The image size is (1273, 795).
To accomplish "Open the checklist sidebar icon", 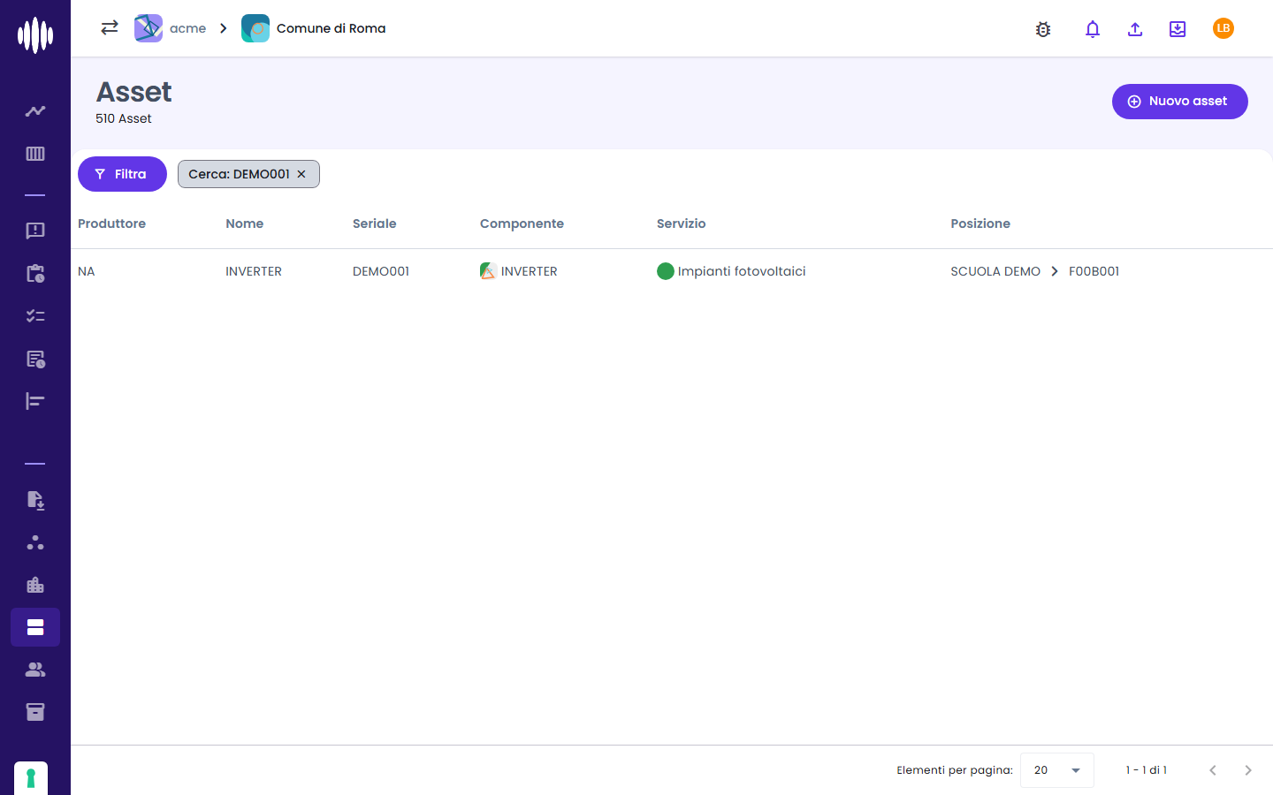I will coord(35,315).
